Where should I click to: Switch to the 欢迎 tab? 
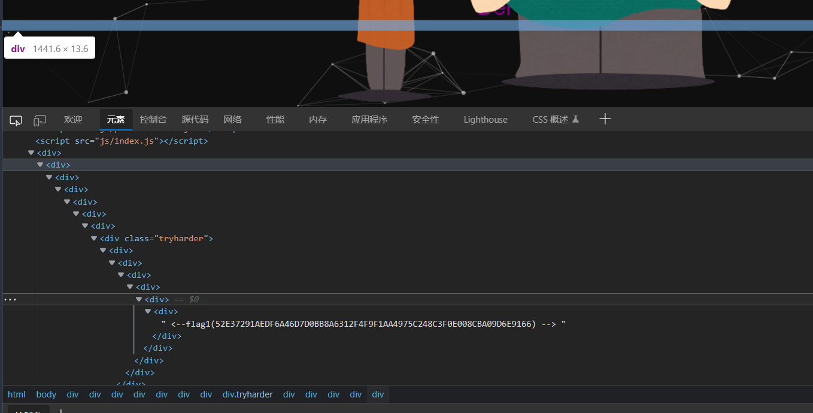click(73, 120)
